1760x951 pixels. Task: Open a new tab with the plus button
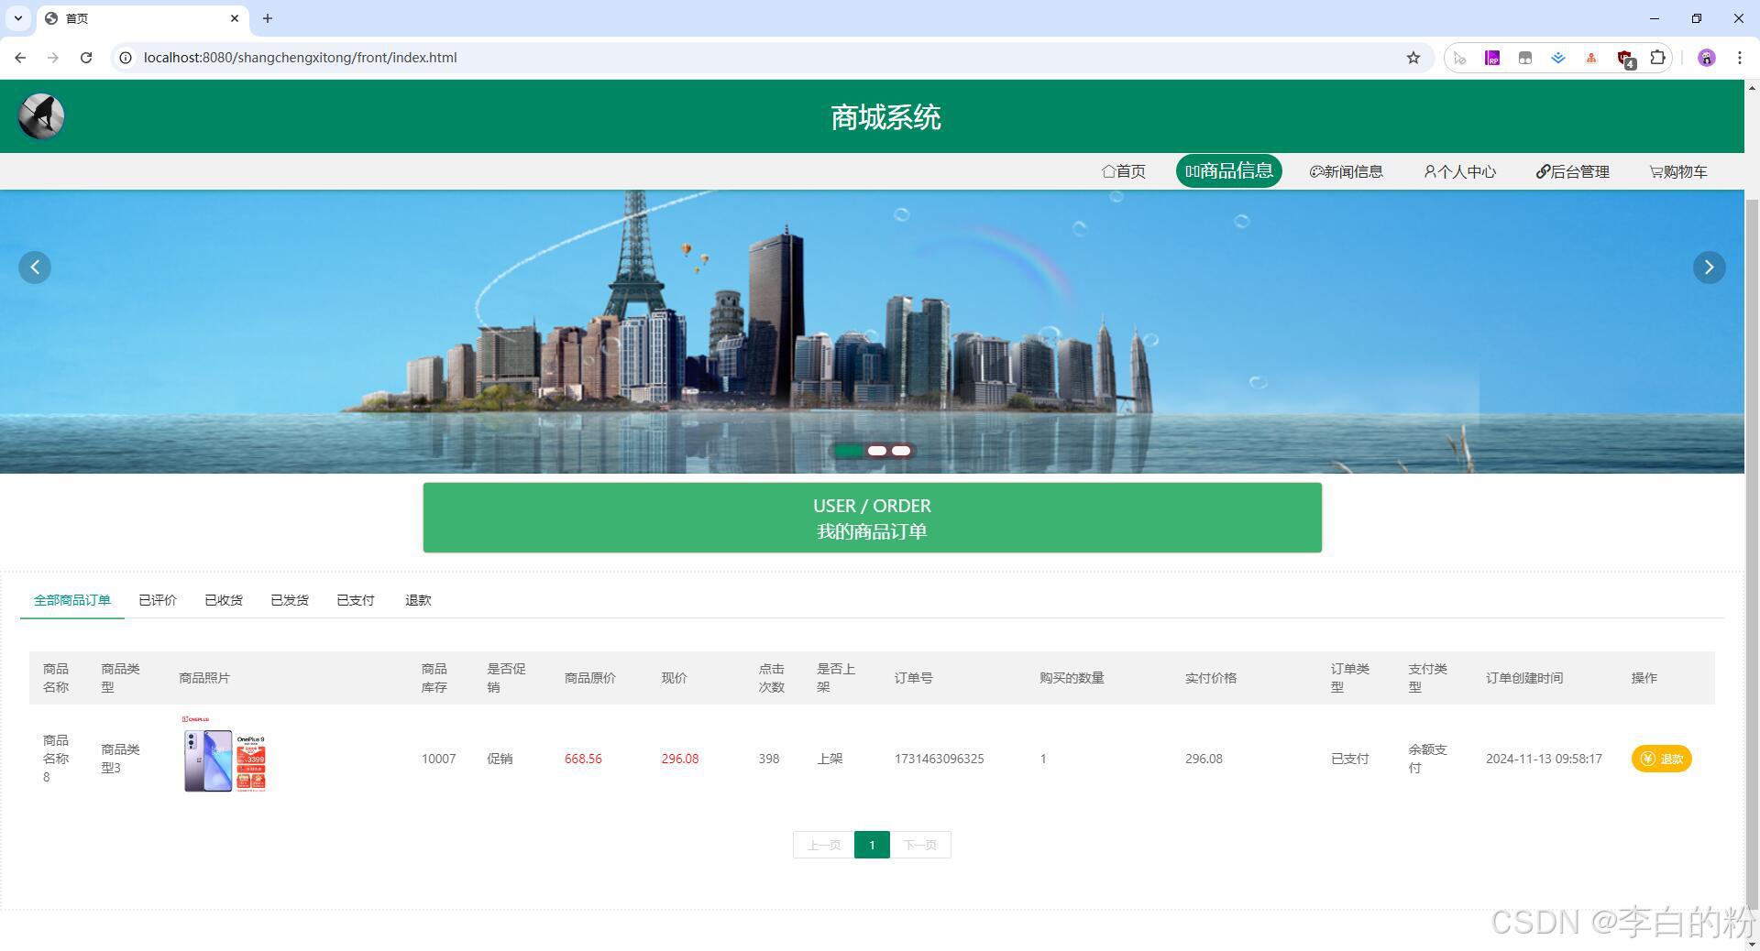click(268, 18)
